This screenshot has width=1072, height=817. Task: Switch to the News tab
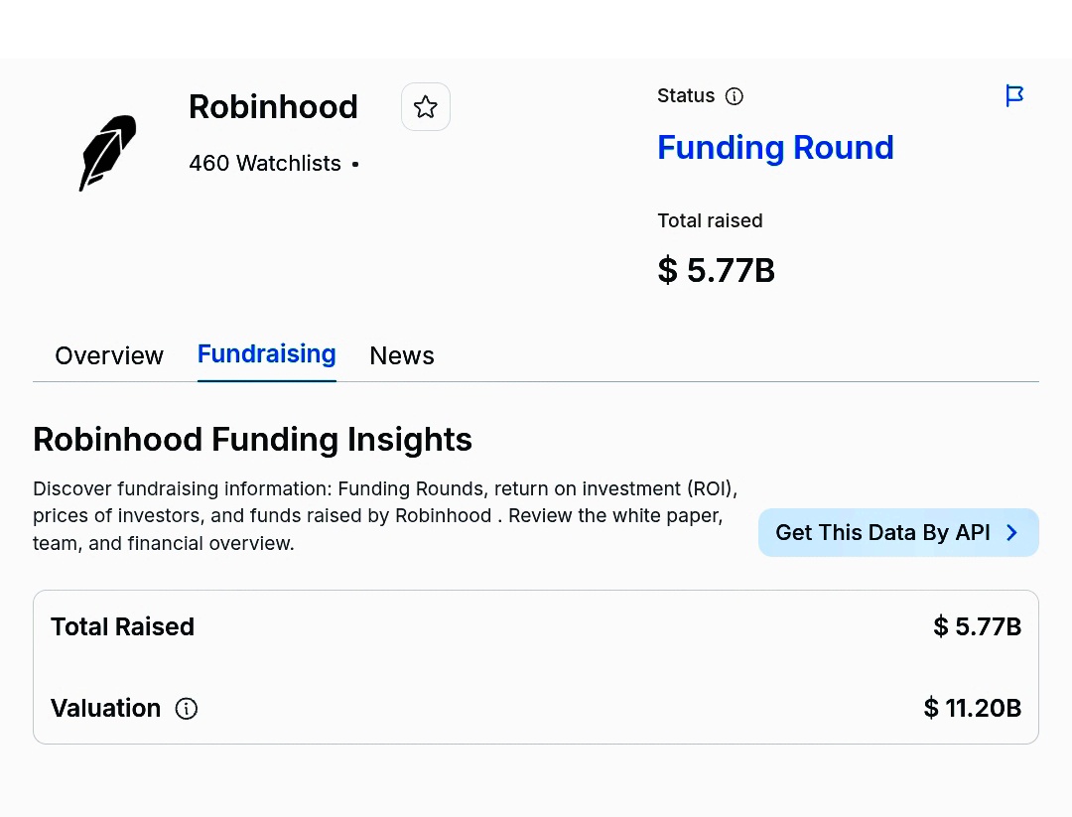[402, 355]
